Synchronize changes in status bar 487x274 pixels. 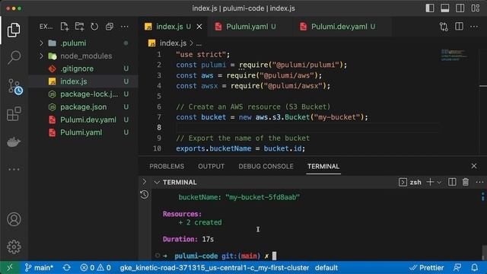(x=66, y=267)
